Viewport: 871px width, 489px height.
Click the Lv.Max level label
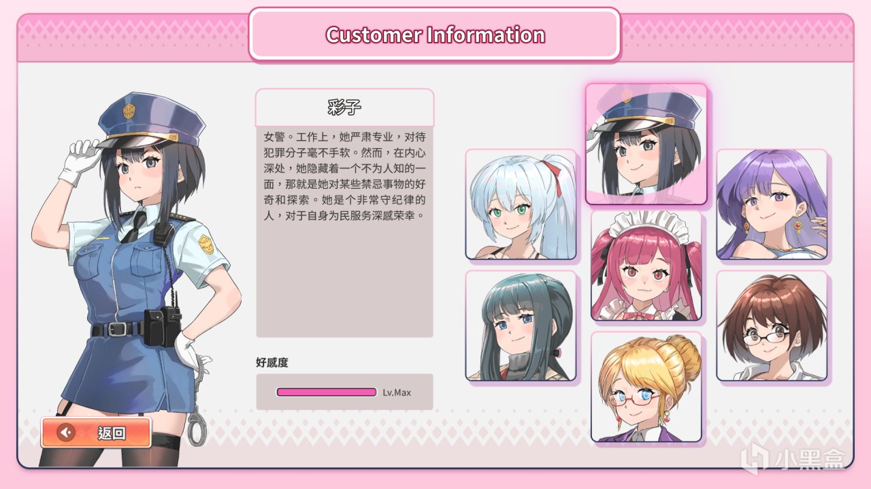tap(397, 393)
